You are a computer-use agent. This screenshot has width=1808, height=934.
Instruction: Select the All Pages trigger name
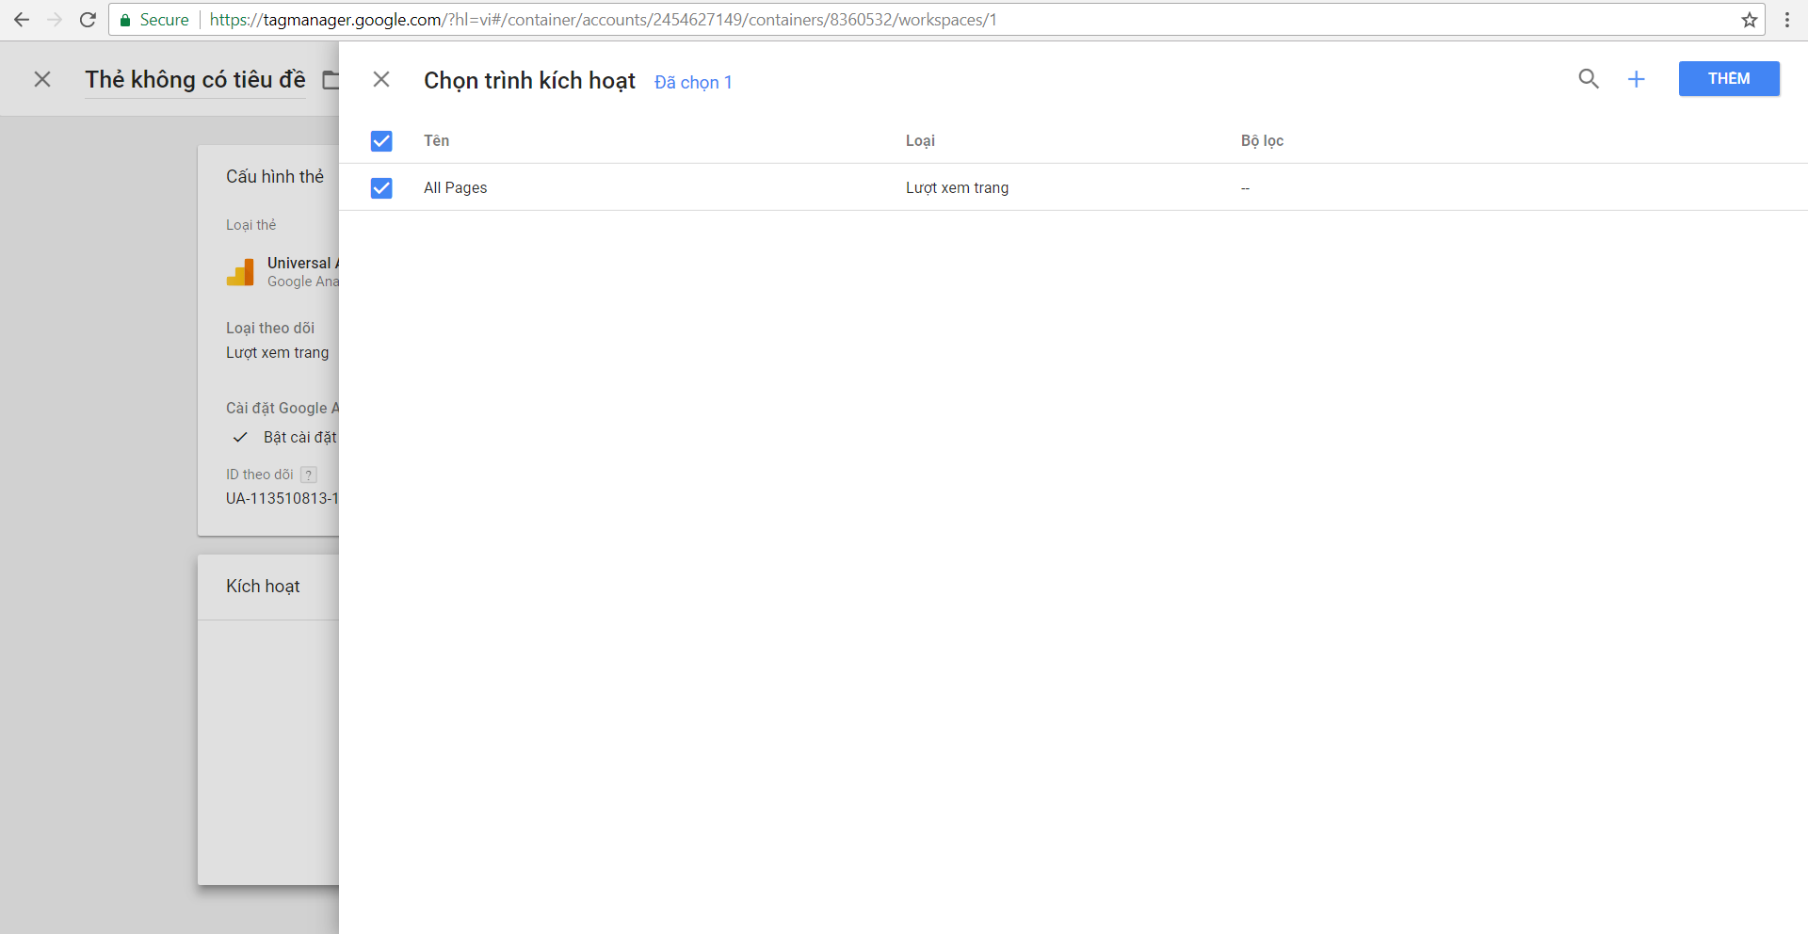[x=456, y=188]
